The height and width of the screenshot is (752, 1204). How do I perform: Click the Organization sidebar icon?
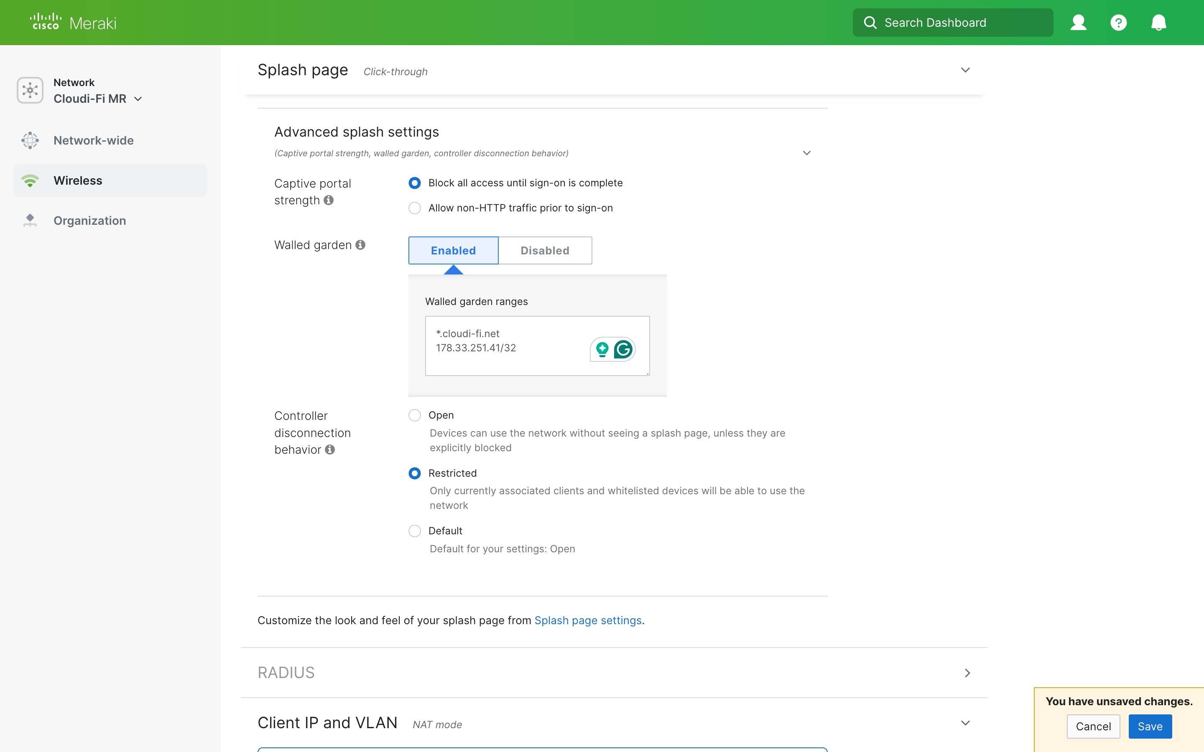pos(30,220)
